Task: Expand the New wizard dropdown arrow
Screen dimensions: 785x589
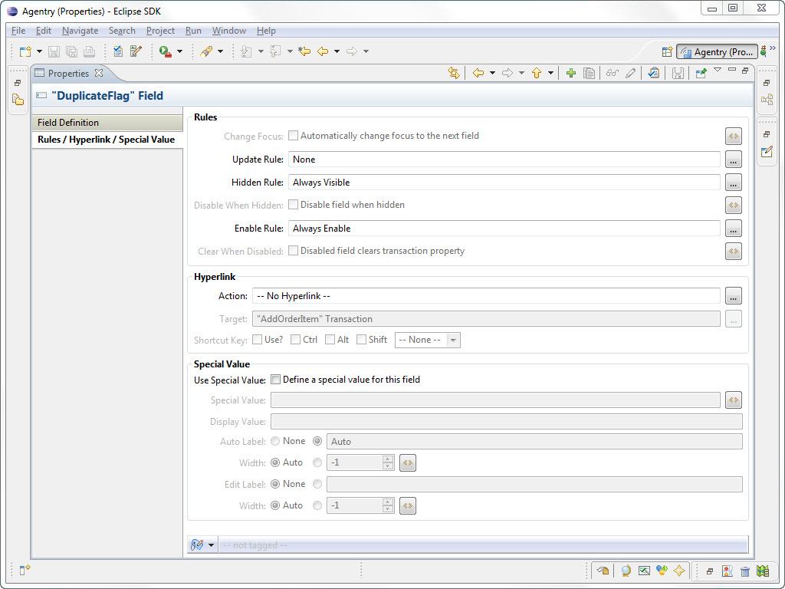Action: (39, 51)
